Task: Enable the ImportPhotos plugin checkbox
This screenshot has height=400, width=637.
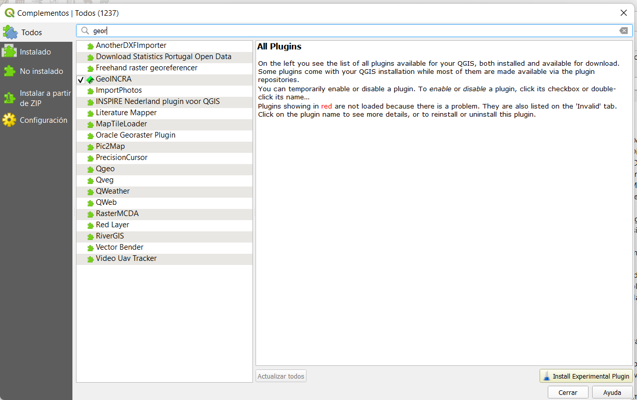Action: coord(81,90)
